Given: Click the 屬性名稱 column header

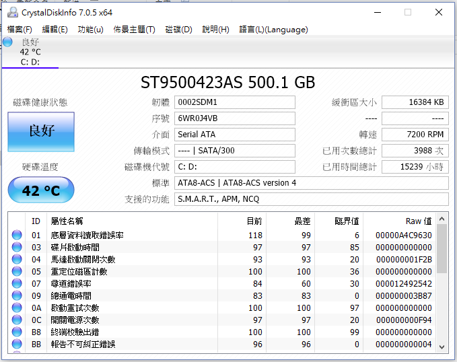Looking at the screenshot, I should pyautogui.click(x=132, y=221).
